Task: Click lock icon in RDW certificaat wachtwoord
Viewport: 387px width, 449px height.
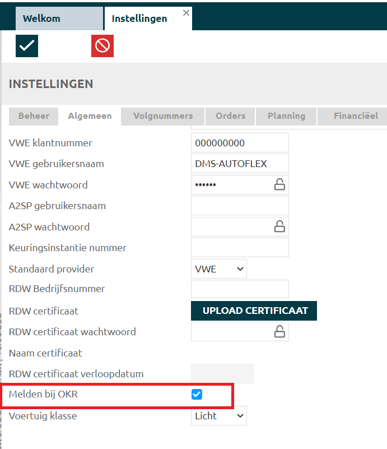Action: pyautogui.click(x=279, y=331)
